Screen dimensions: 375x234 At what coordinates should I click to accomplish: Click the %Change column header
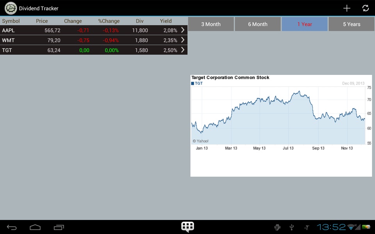[x=109, y=21]
